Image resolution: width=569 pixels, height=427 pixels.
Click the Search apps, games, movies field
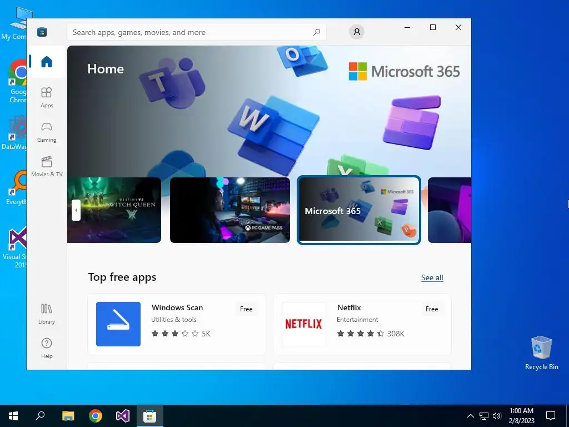pos(196,32)
